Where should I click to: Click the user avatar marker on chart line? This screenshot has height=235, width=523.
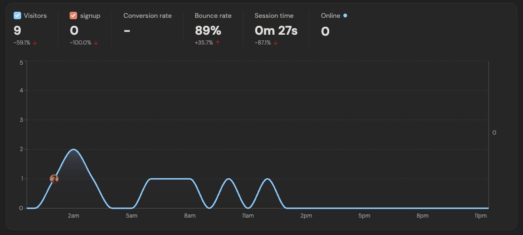[54, 179]
